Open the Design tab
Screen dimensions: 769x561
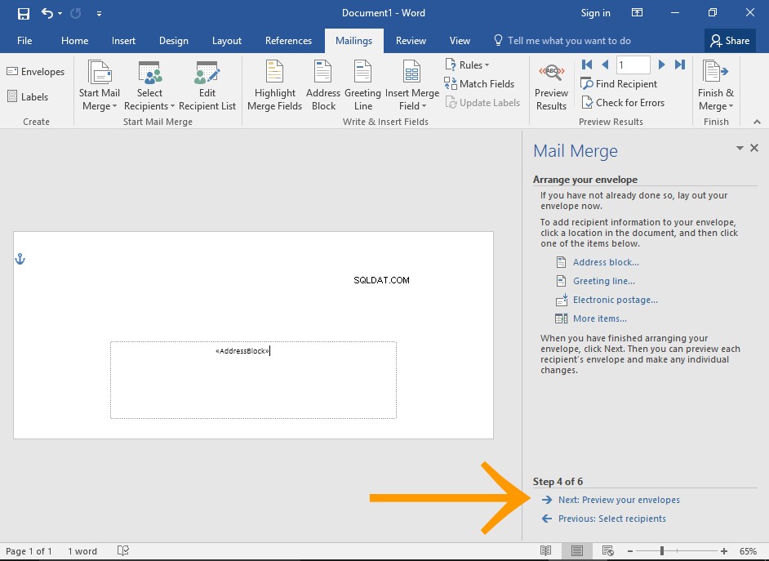[x=174, y=41]
